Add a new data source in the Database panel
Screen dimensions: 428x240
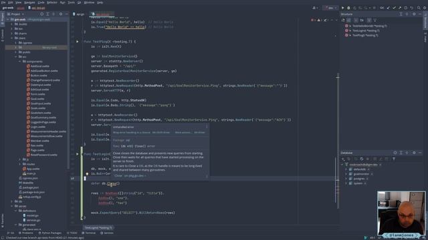coord(343,159)
